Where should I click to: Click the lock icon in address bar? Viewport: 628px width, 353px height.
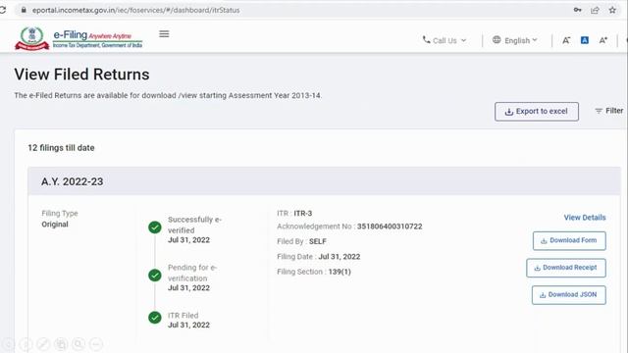click(x=24, y=10)
